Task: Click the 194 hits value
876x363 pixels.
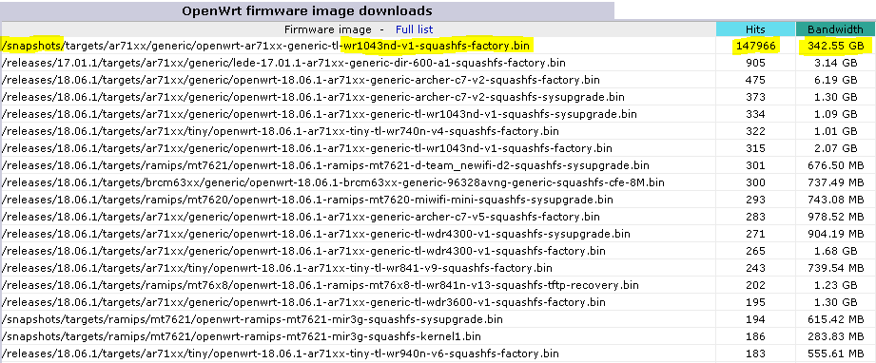Action: (755, 319)
